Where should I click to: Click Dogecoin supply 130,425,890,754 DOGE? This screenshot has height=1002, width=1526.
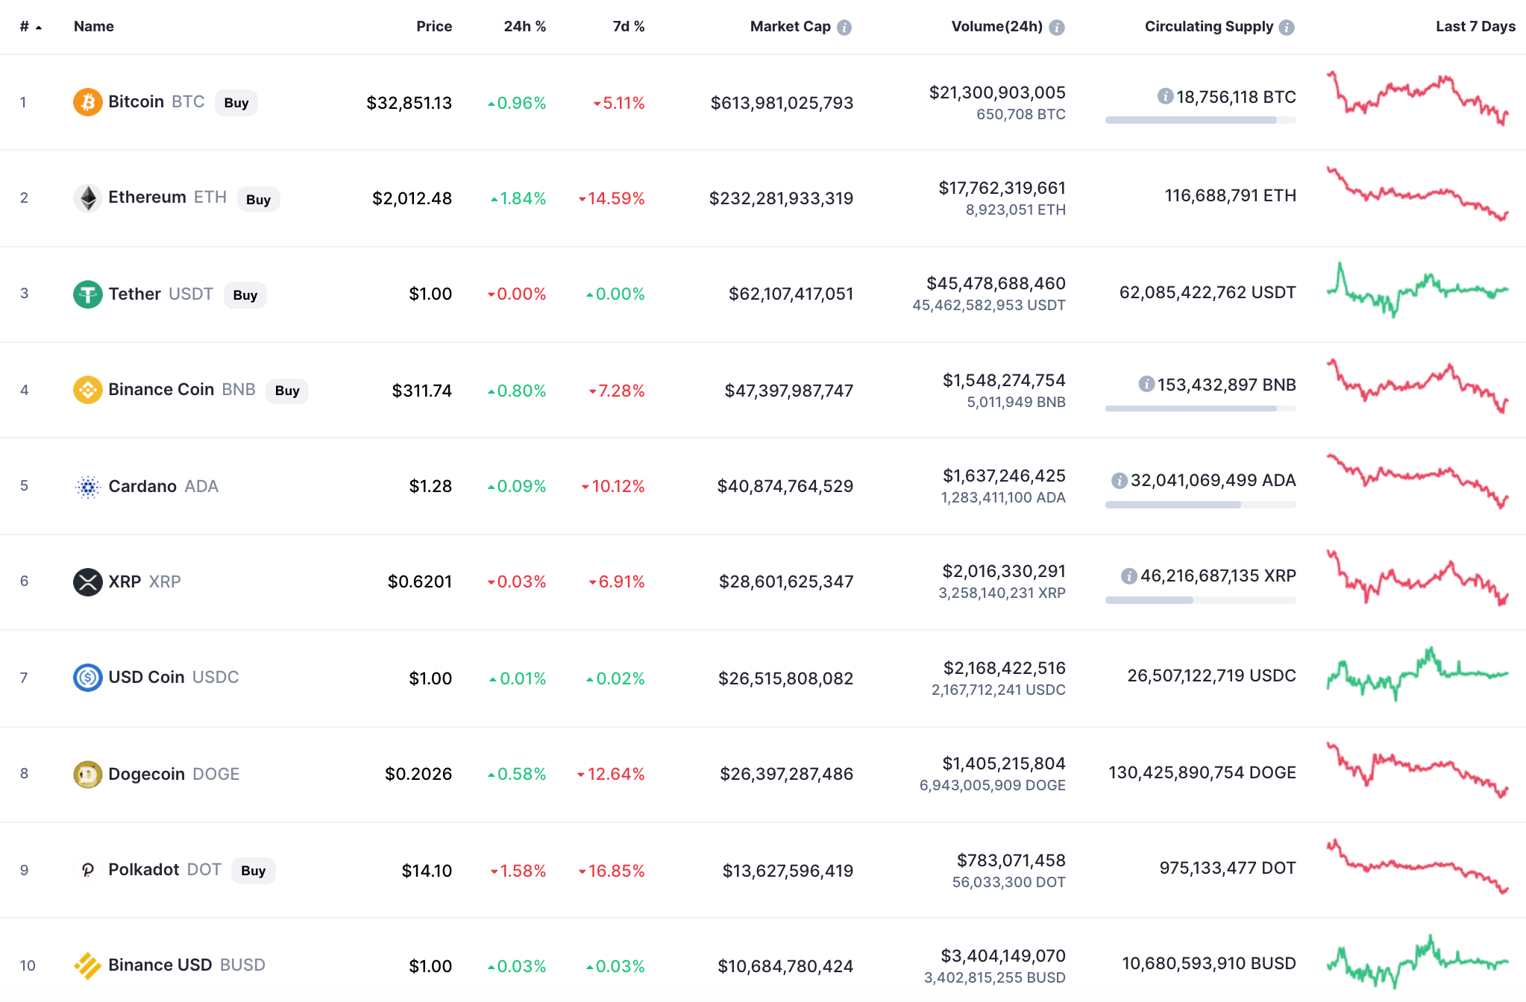pos(1202,772)
